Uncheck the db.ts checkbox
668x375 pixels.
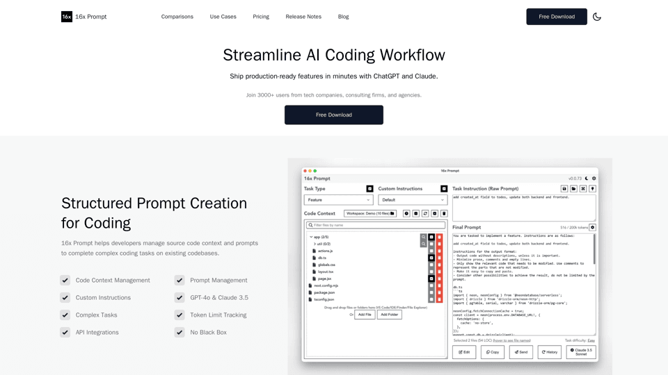tap(431, 258)
